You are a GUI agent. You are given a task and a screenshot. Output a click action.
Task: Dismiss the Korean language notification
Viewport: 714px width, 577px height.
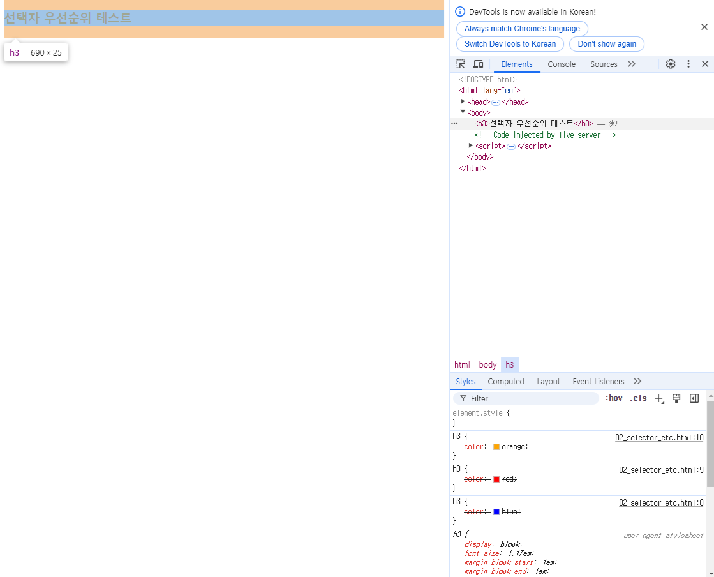click(704, 27)
